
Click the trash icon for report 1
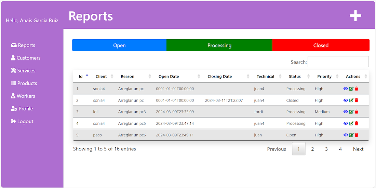(357, 89)
